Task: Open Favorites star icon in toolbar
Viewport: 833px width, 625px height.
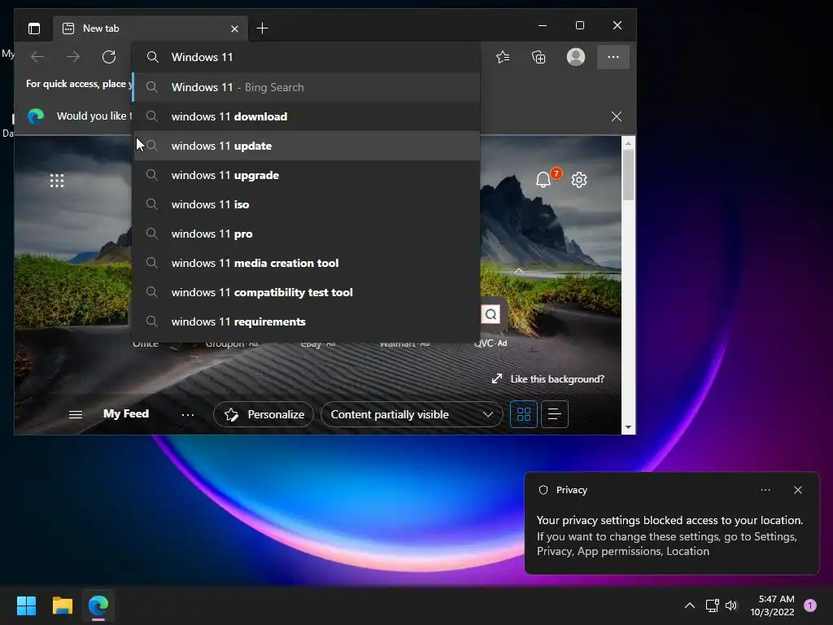Action: [x=503, y=57]
